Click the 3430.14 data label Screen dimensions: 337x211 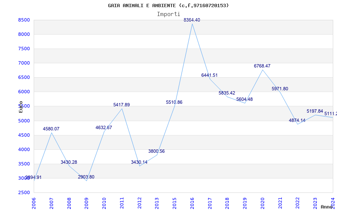point(139,162)
